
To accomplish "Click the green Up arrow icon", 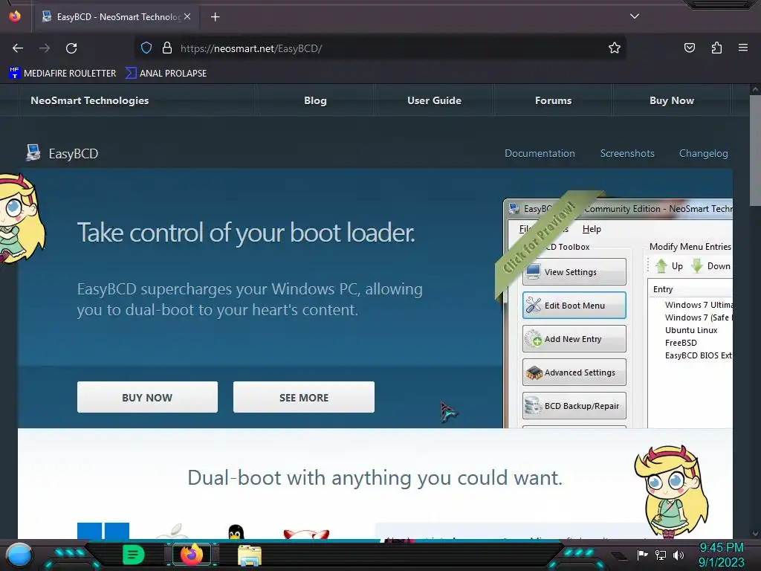I will point(661,266).
